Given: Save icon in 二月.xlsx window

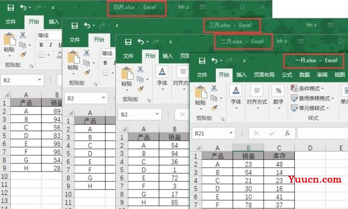Looking at the screenshot, I should coord(128,42).
